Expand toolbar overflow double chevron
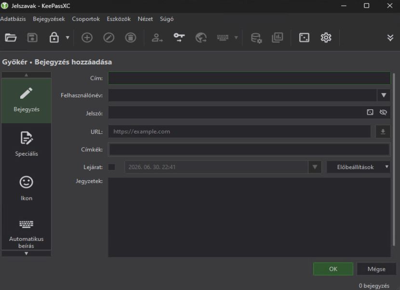Screen dimensions: 400x290 point(390,38)
